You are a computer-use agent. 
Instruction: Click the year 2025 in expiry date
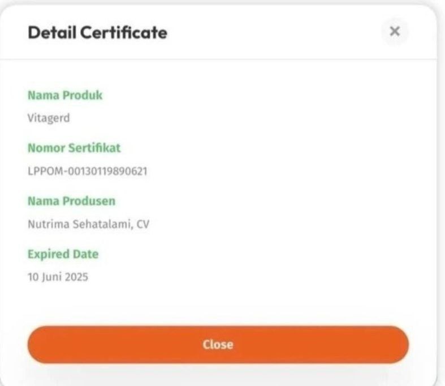coord(76,277)
